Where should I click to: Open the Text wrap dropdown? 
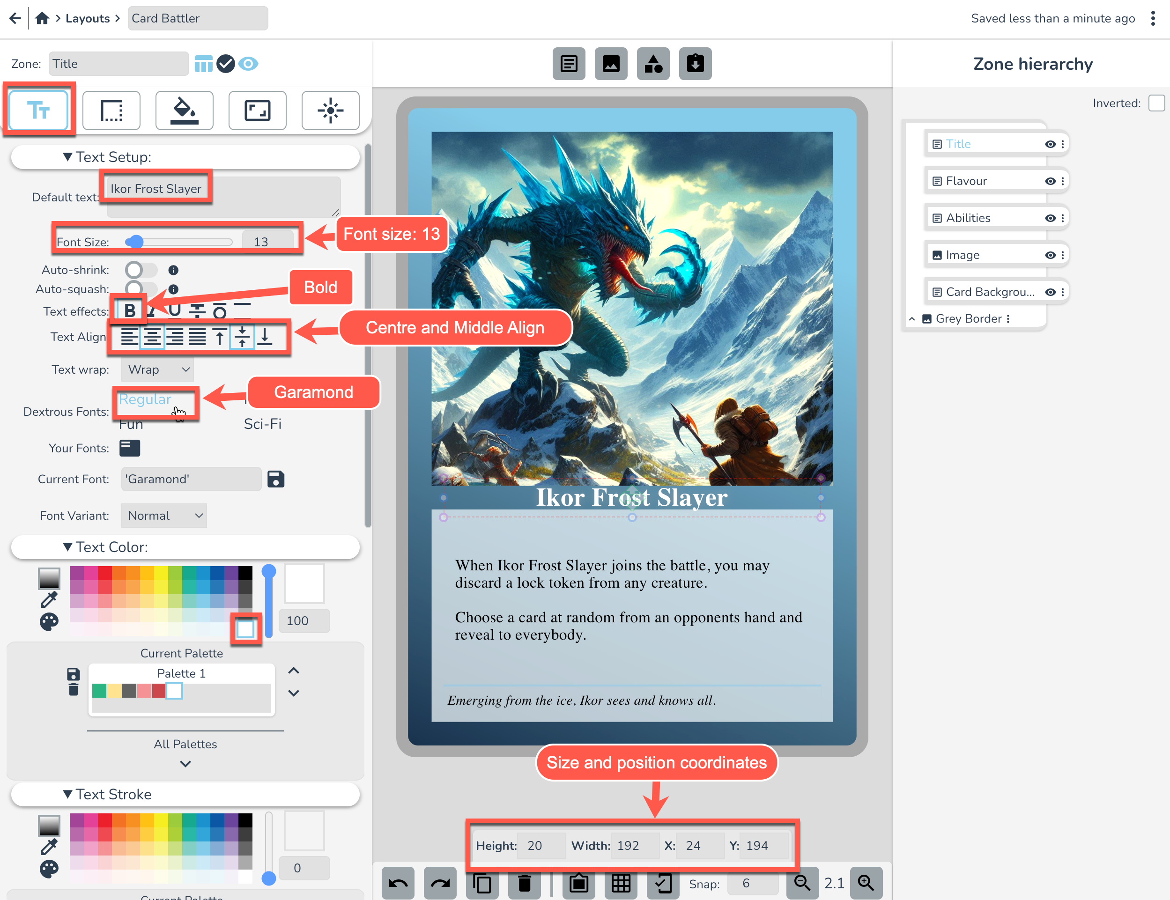point(157,369)
